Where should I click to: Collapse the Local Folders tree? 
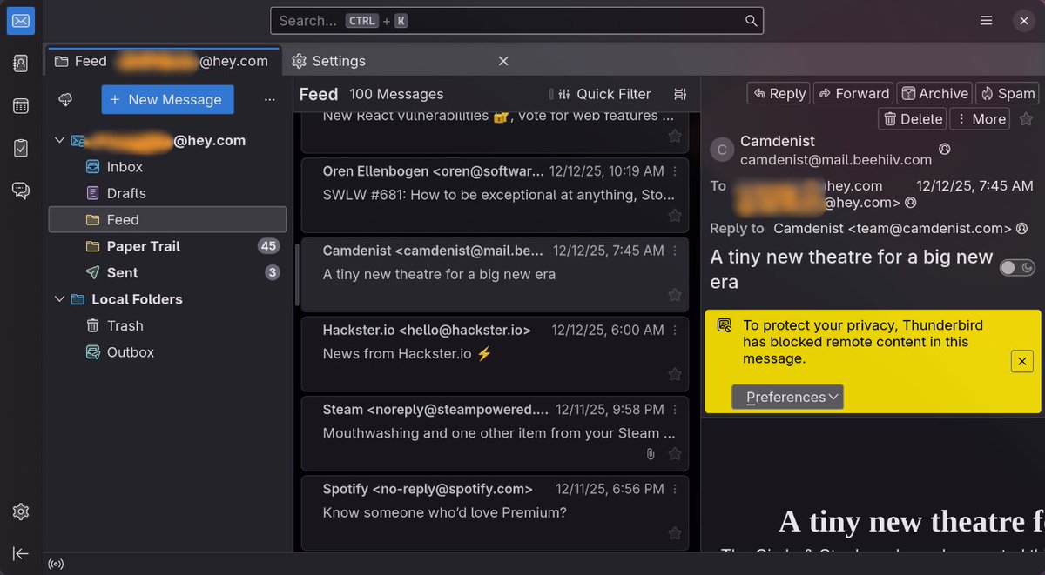click(59, 299)
